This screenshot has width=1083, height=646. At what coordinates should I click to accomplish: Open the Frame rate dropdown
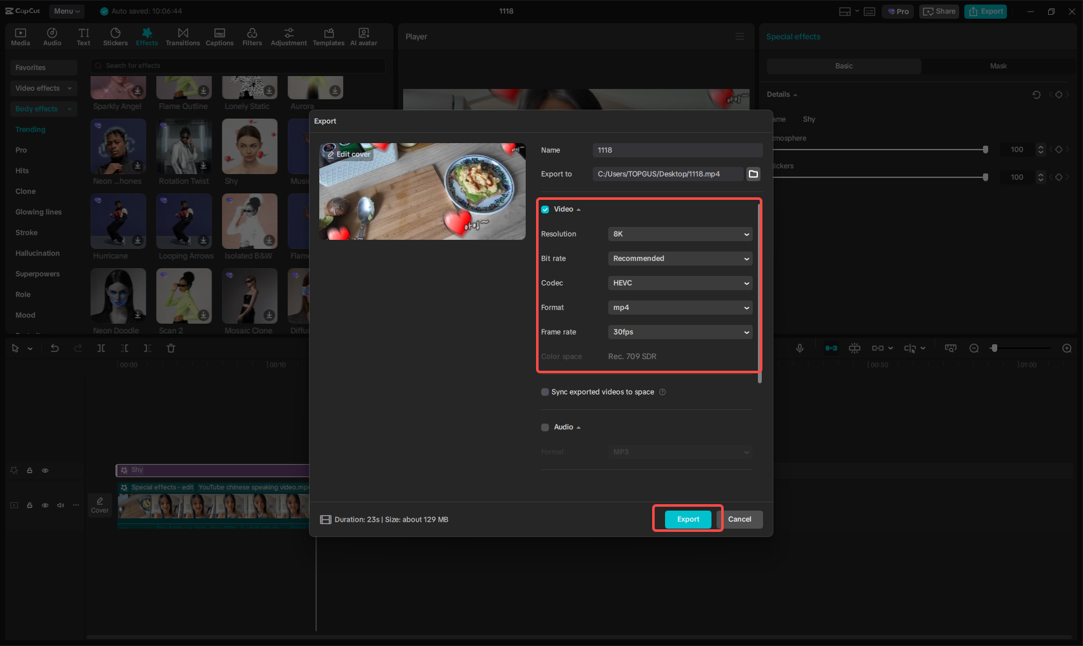coord(680,332)
